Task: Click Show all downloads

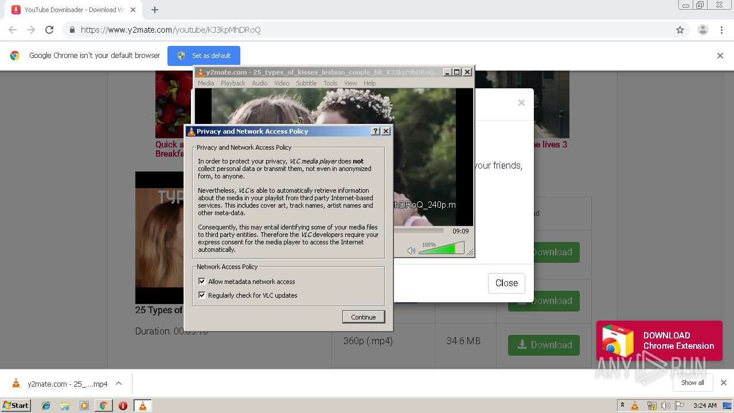Action: pos(693,383)
